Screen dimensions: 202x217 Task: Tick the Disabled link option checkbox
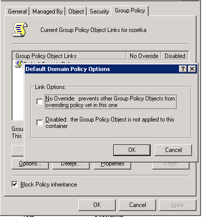39,122
